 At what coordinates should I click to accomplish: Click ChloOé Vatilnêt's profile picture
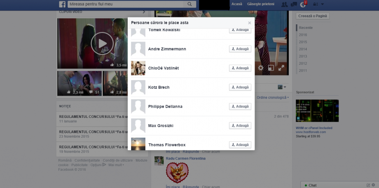pyautogui.click(x=138, y=68)
